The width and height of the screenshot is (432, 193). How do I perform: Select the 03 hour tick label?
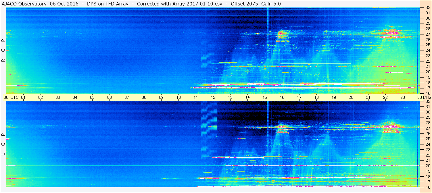[58, 97]
